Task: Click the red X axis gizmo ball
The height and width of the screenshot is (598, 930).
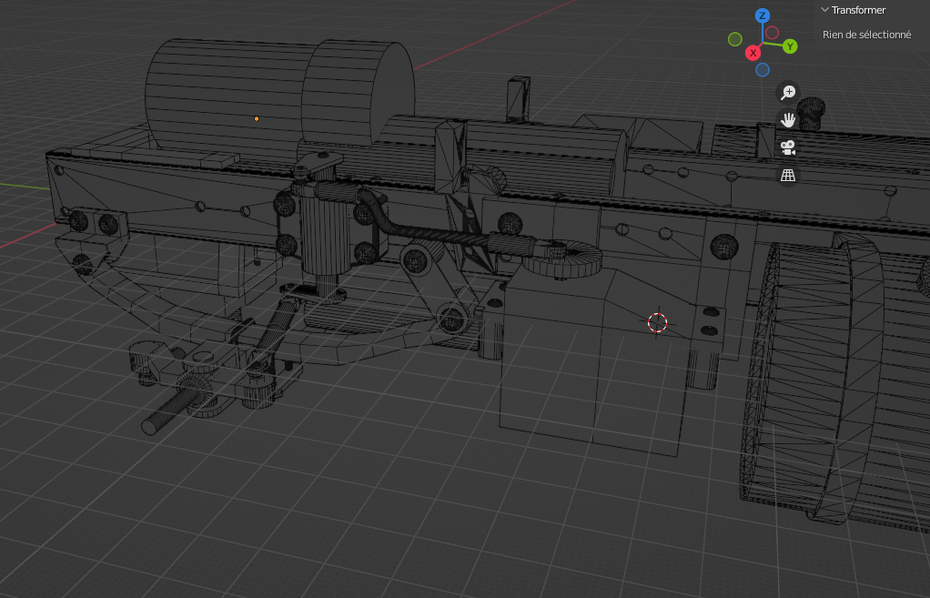Action: [x=753, y=53]
